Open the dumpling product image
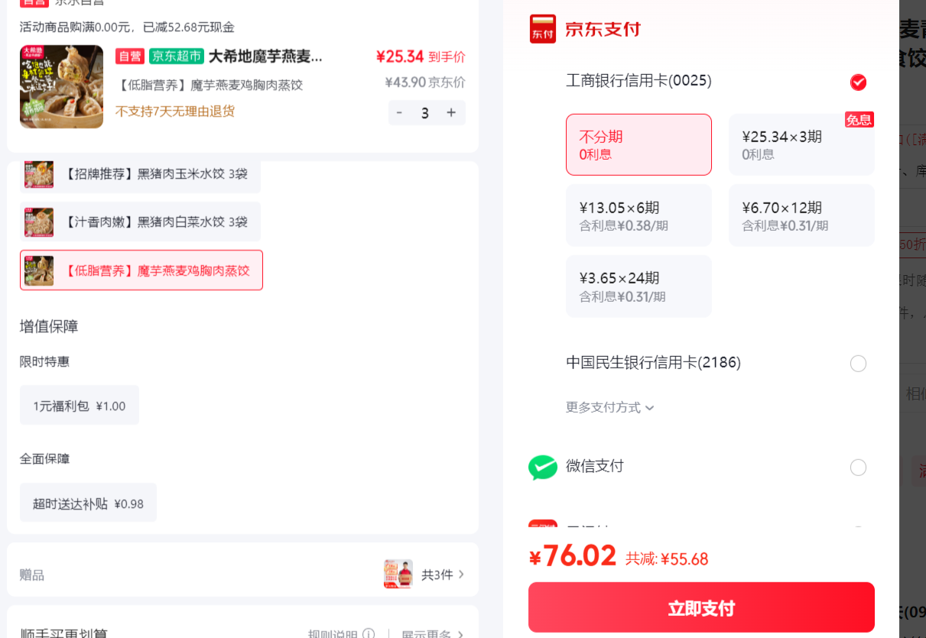The width and height of the screenshot is (926, 638). (61, 86)
